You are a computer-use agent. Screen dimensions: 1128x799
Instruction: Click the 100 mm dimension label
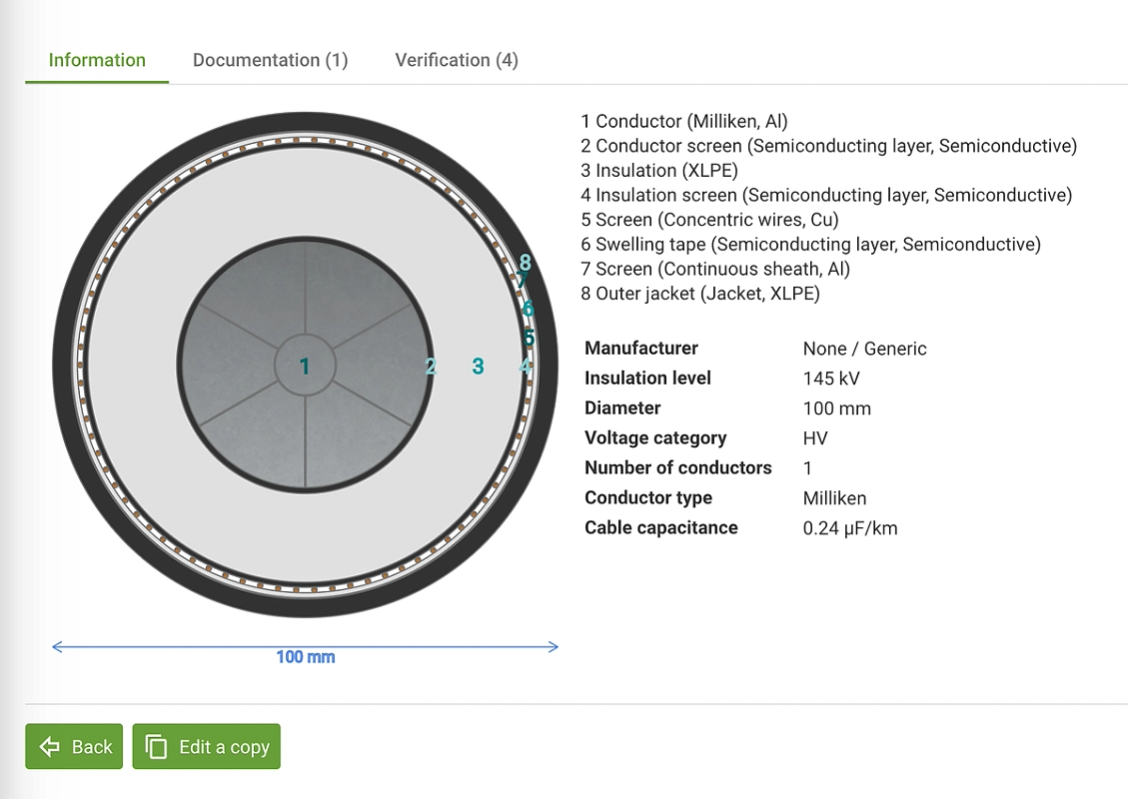click(x=306, y=656)
